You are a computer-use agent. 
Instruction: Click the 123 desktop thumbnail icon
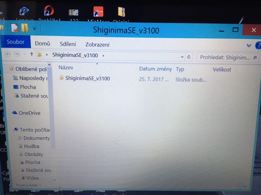point(73,13)
